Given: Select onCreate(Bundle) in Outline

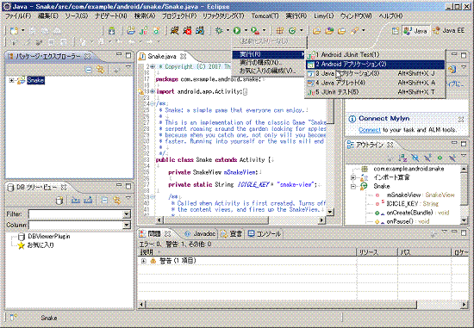Looking at the screenshot, I should coord(412,213).
